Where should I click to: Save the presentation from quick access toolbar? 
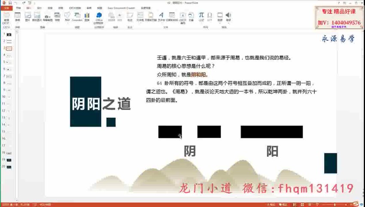click(10, 3)
